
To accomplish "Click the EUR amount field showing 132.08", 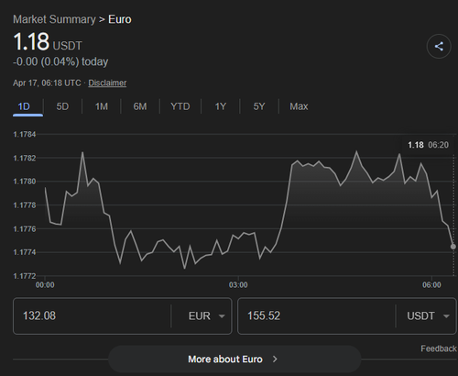I will 92,316.
